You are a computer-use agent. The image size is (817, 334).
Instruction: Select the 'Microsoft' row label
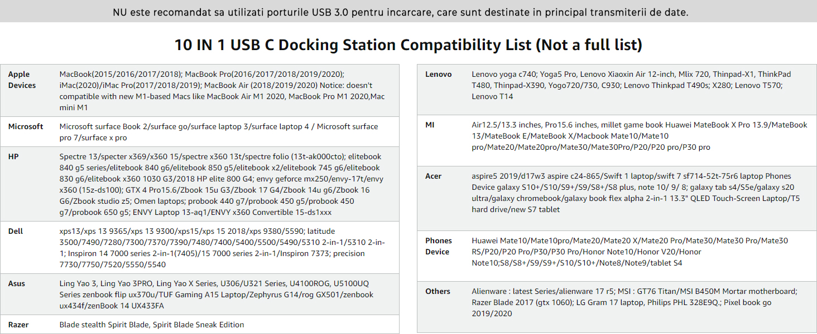pyautogui.click(x=26, y=126)
